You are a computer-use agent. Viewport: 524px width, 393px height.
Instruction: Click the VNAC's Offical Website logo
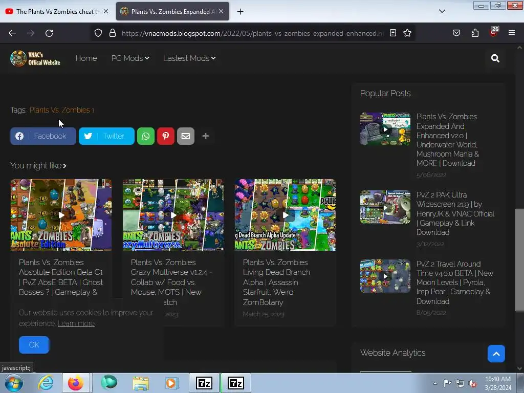35,58
